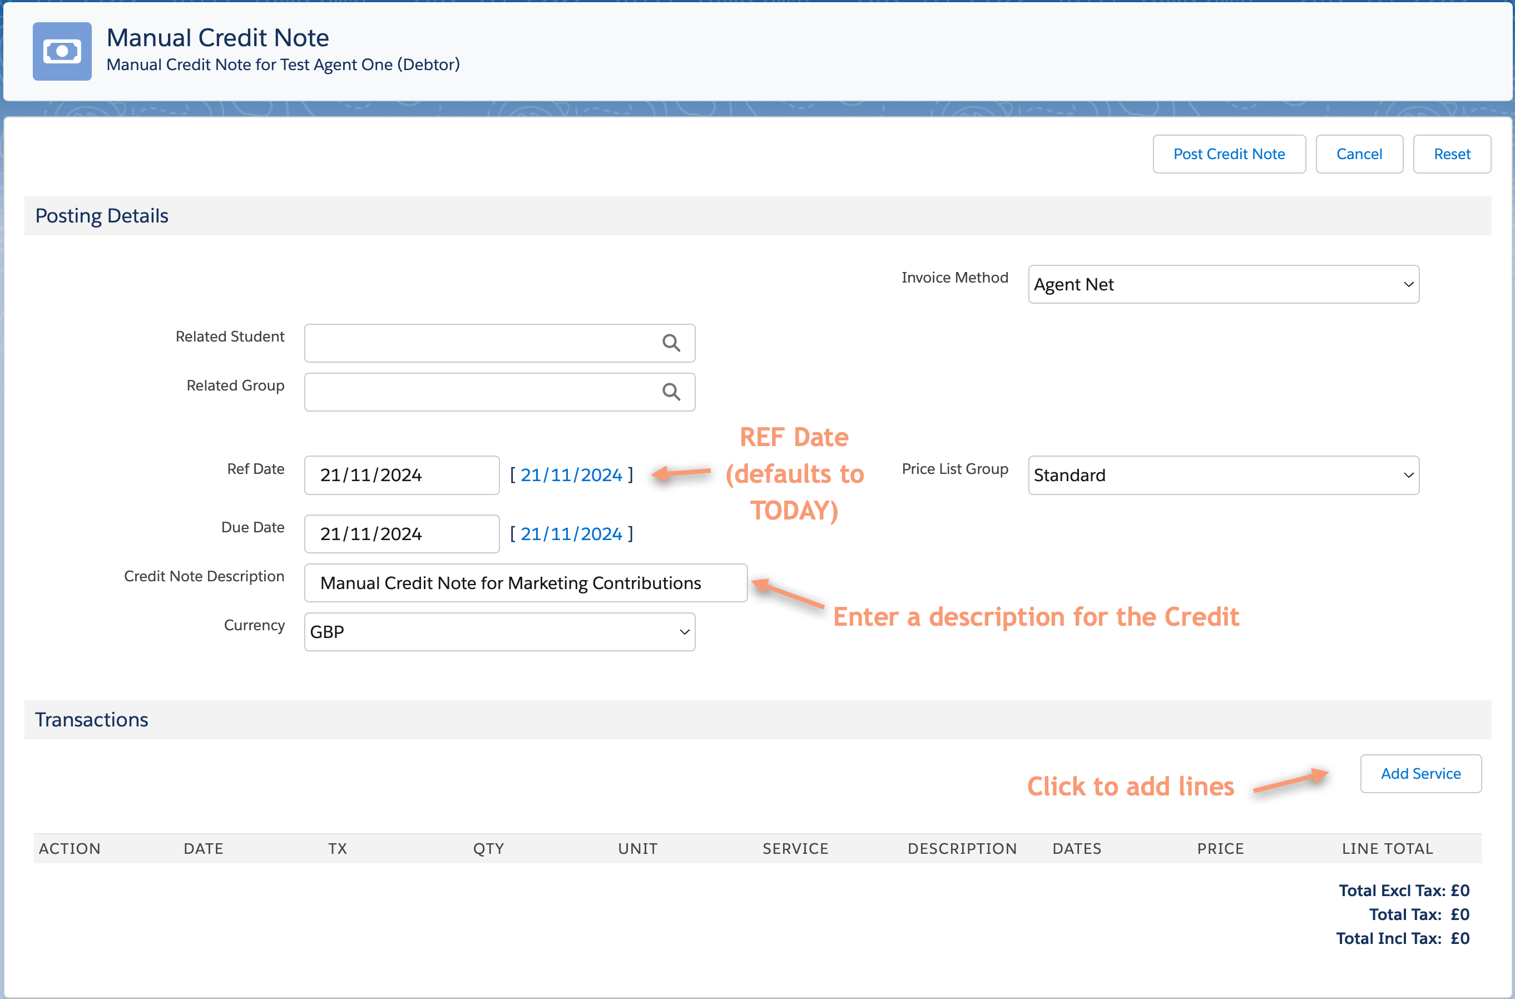Viewport: 1515px width, 999px height.
Task: Click inside the Related Group lookup field
Action: click(x=481, y=392)
